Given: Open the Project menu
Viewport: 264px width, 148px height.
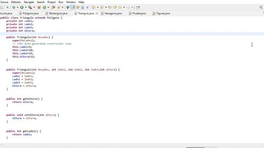Looking at the screenshot, I should pos(52,2).
